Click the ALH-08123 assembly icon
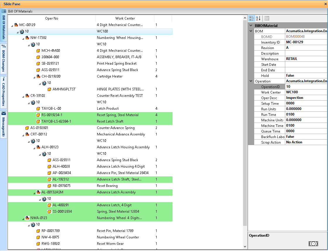This screenshot has height=251, width=328. pyautogui.click(x=38, y=147)
